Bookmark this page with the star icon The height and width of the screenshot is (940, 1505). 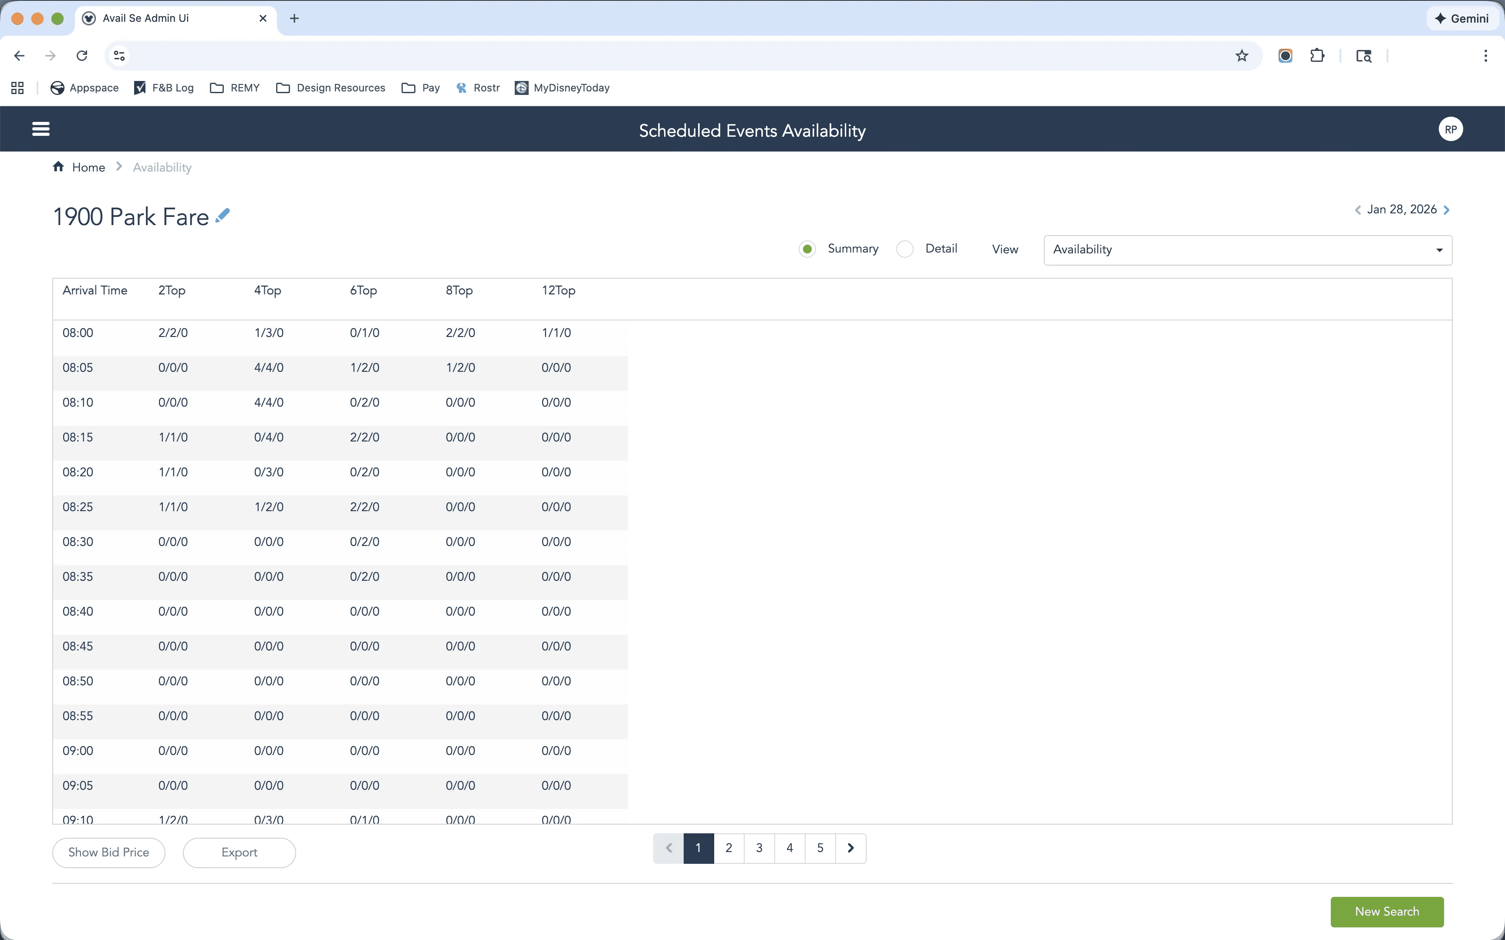pyautogui.click(x=1242, y=56)
